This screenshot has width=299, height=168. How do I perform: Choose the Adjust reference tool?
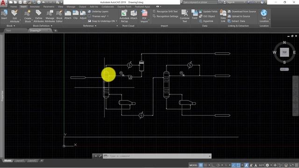[83, 14]
